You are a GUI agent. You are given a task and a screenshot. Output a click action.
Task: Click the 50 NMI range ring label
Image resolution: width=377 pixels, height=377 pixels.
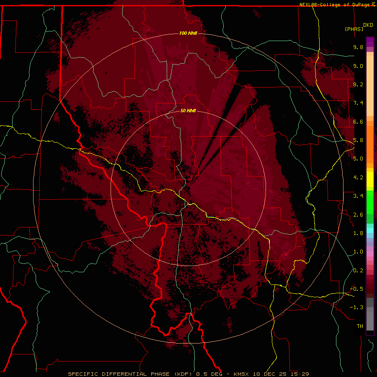pos(188,111)
